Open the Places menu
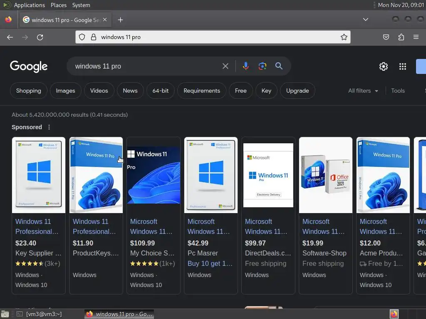Image resolution: width=426 pixels, height=319 pixels. click(58, 5)
